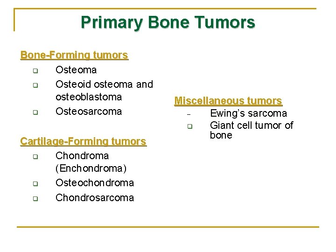The width and height of the screenshot is (336, 252).
Task: Click the square bullet beside Osteosarcoma
Action: [x=35, y=112]
